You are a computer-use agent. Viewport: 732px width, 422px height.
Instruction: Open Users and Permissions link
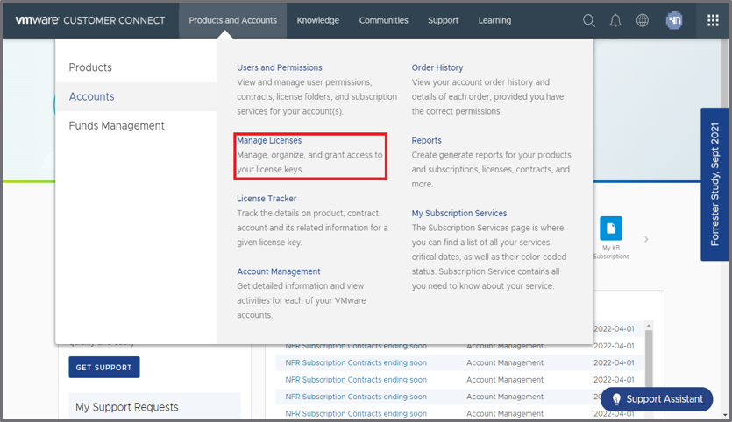coord(279,67)
